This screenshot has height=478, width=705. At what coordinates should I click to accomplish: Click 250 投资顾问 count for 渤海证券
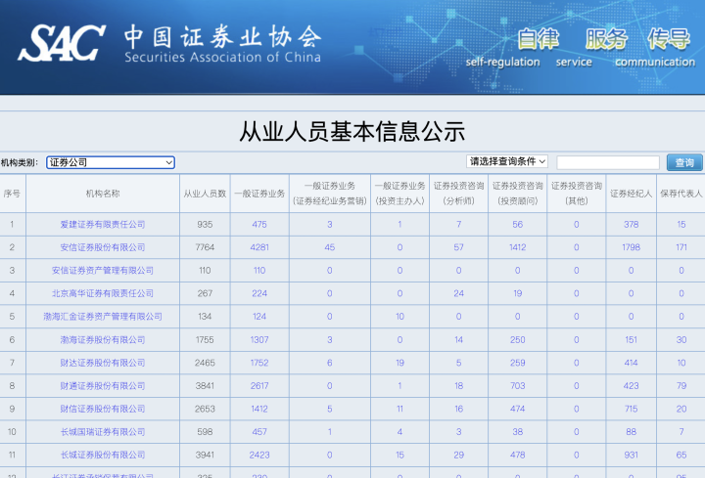(x=518, y=340)
